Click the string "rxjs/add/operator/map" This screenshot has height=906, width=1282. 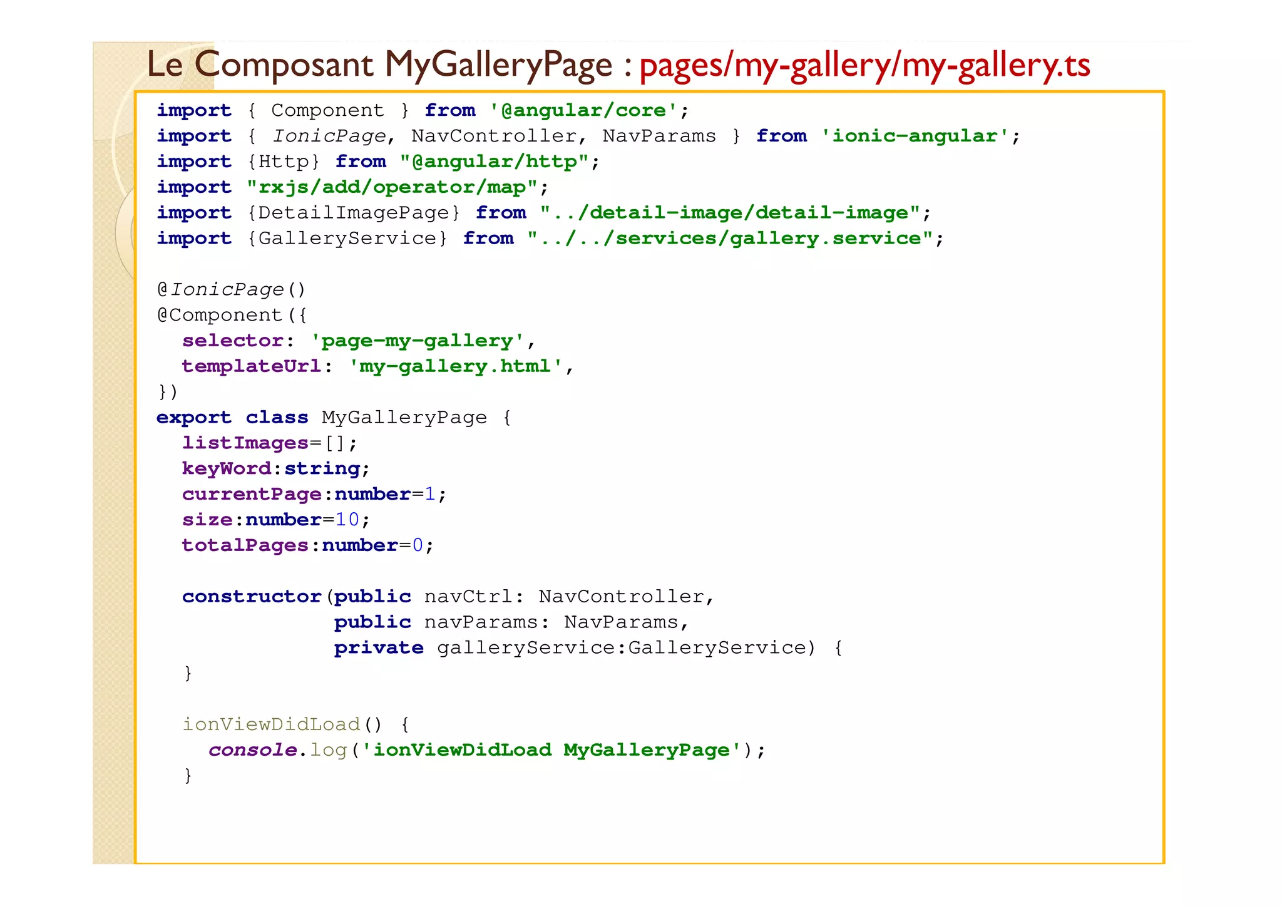[x=392, y=188]
